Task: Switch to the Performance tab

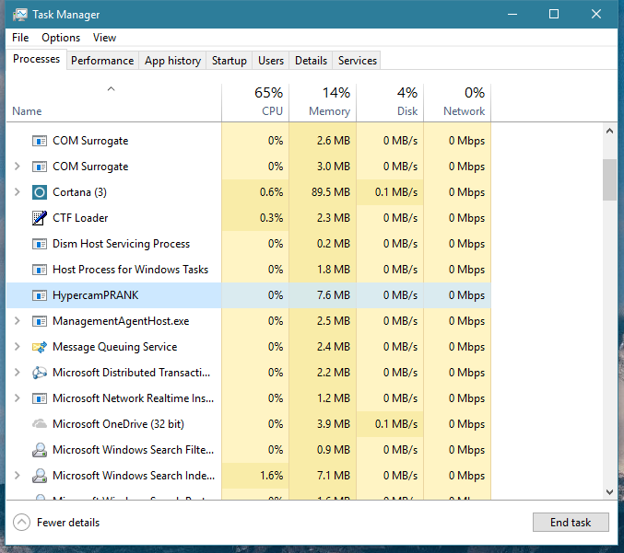Action: 102,61
